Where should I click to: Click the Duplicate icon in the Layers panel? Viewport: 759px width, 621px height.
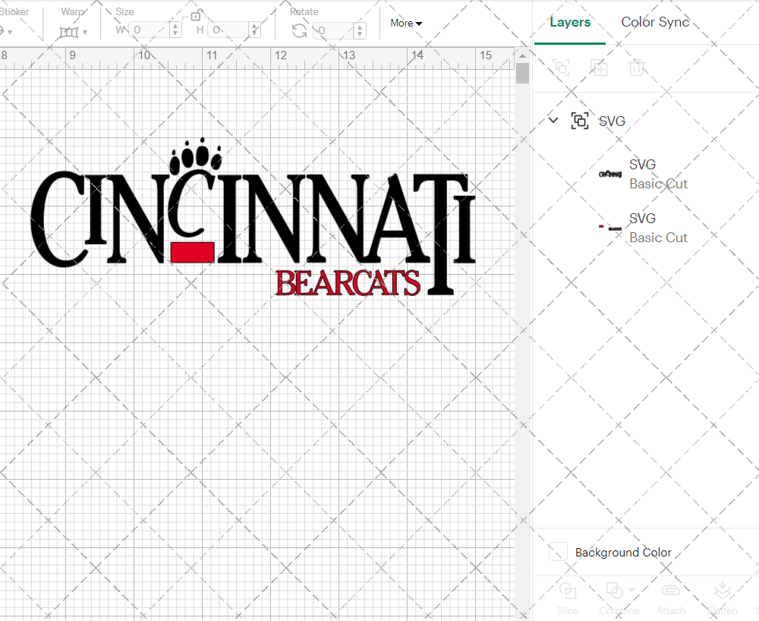pyautogui.click(x=599, y=68)
